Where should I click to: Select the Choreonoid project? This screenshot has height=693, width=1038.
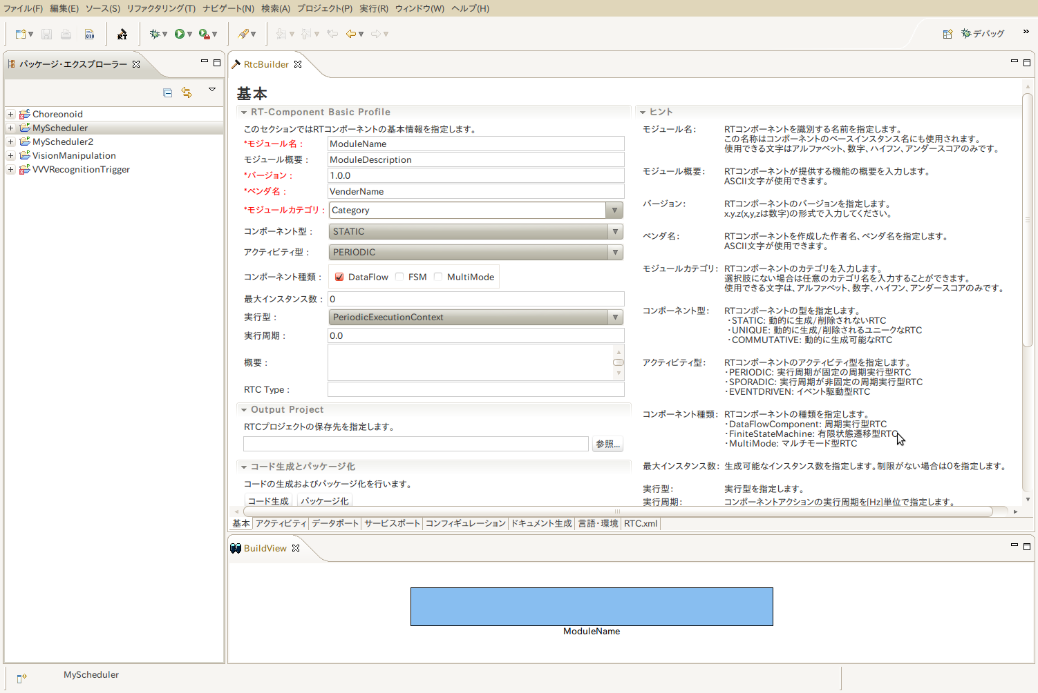(57, 115)
